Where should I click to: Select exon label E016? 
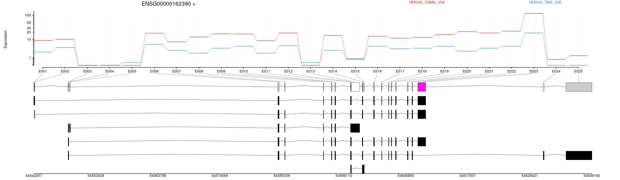click(x=377, y=71)
